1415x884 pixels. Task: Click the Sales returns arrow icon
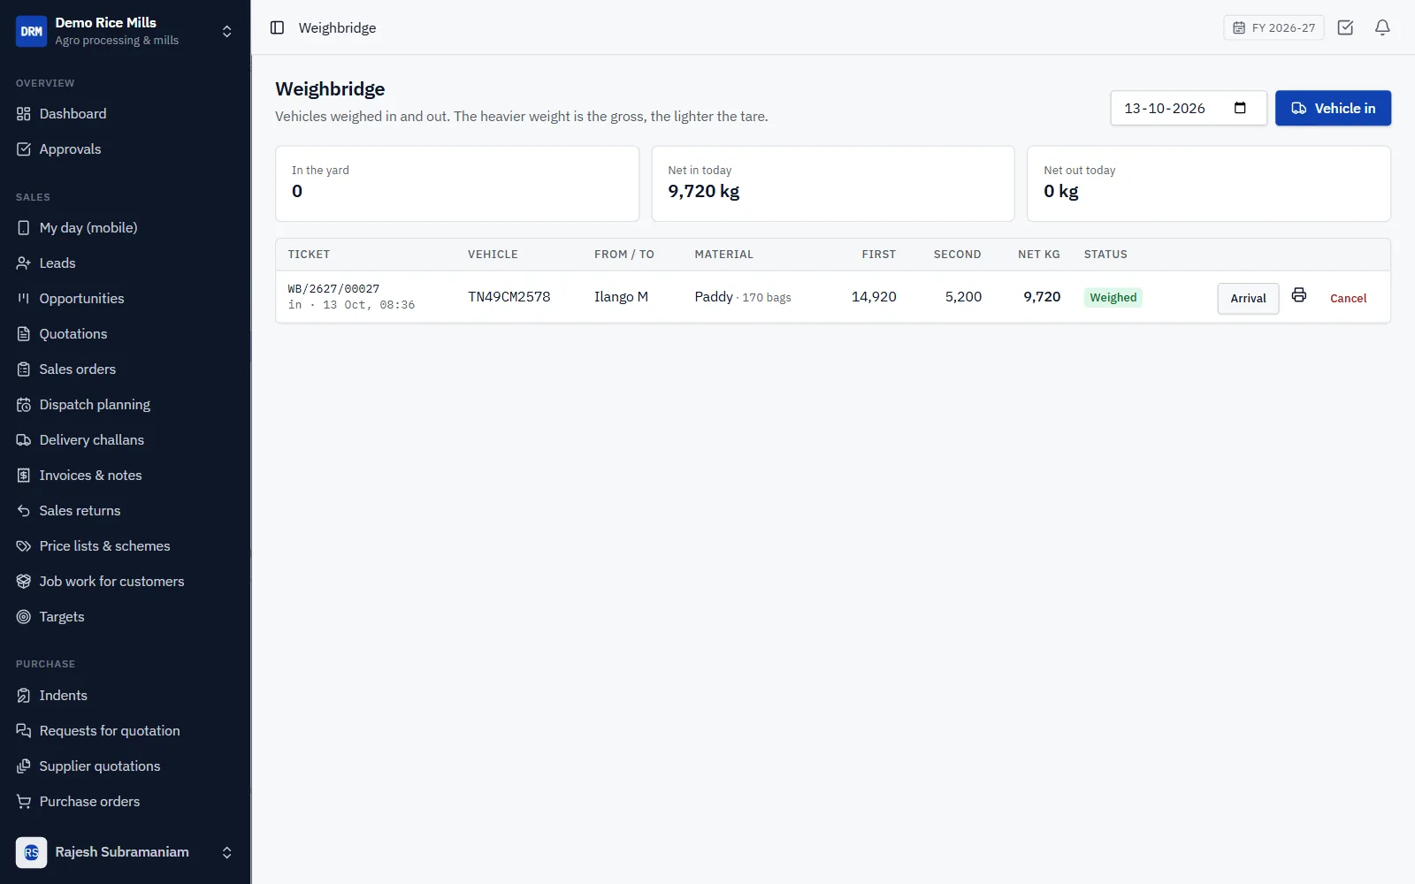(x=24, y=511)
